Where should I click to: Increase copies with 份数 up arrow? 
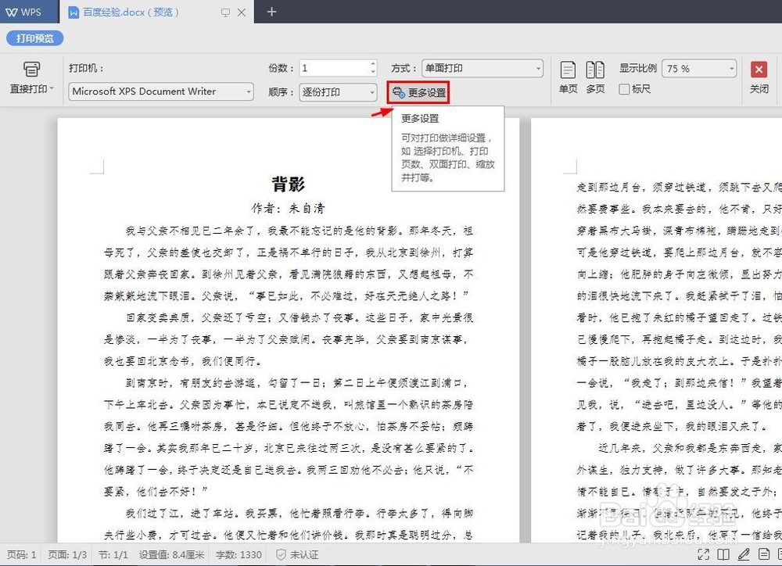pos(373,63)
